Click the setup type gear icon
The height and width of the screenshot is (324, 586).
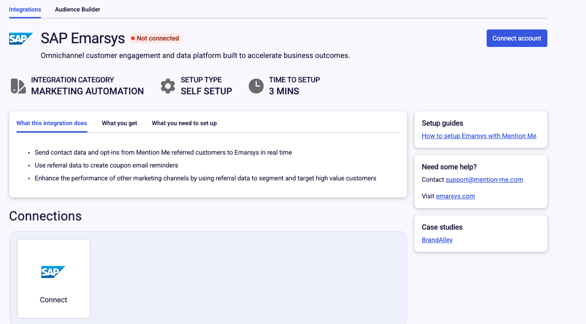168,86
